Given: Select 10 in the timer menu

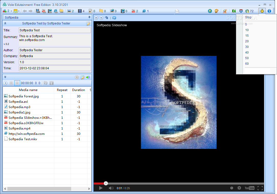Looking at the screenshot, I should coord(247,30).
